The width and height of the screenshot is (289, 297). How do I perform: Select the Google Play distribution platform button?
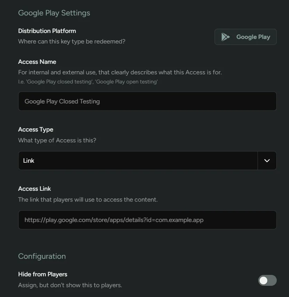point(245,37)
